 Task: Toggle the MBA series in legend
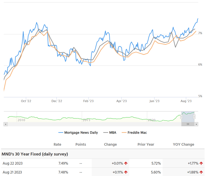[x=109, y=132]
